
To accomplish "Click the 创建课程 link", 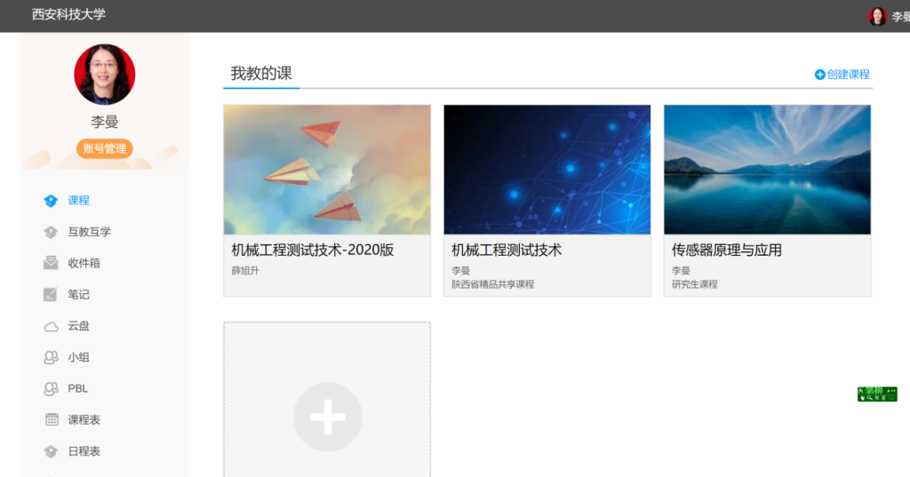I will (x=848, y=75).
